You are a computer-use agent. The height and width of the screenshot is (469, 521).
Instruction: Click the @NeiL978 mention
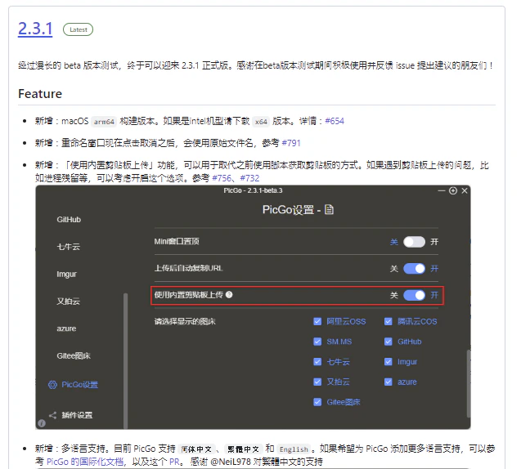coord(231,462)
